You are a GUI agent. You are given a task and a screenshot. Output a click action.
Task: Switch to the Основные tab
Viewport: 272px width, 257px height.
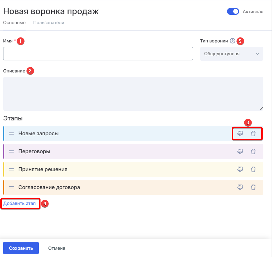click(x=15, y=23)
